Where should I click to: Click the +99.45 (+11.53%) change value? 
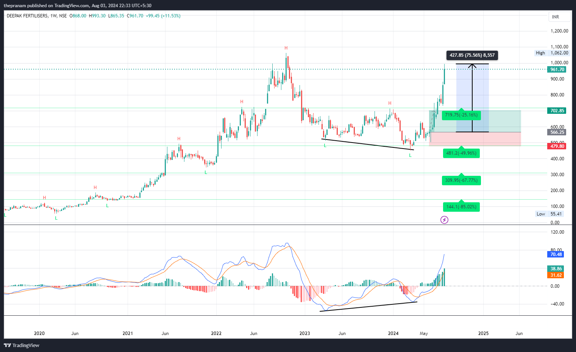[163, 16]
